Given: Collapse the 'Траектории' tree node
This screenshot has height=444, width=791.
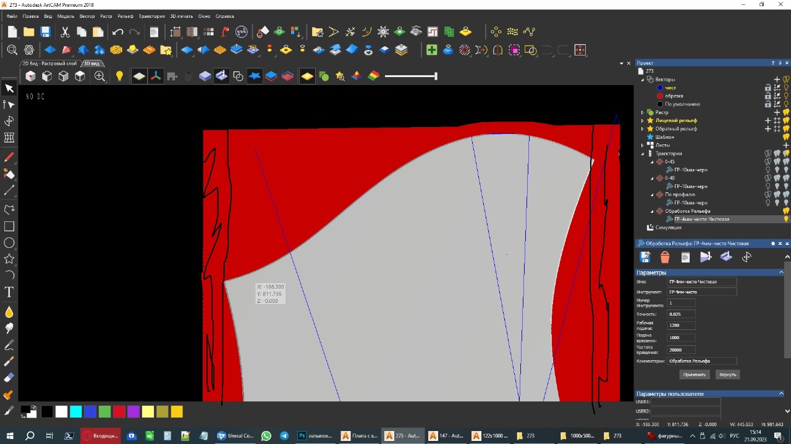Looking at the screenshot, I should point(642,154).
